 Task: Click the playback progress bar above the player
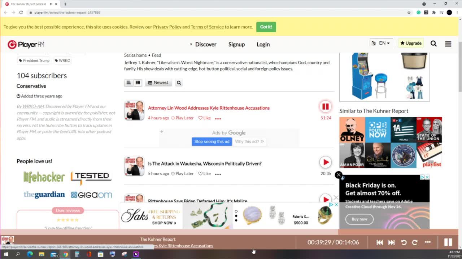click(x=229, y=232)
